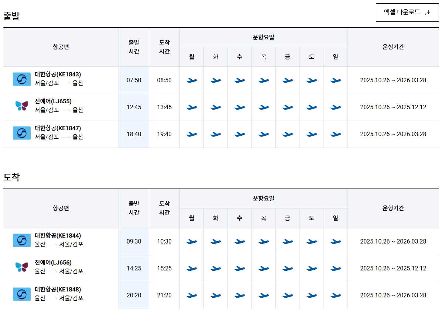This screenshot has height=311, width=442.
Task: Click the Saturday airplane icon for KE1848
Action: click(311, 295)
